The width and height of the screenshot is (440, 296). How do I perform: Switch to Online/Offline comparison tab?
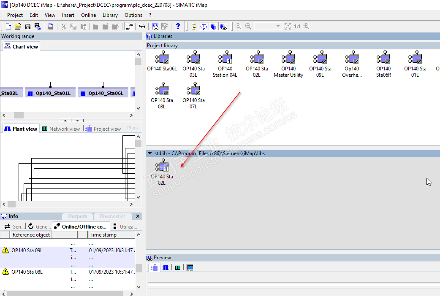tap(81, 226)
